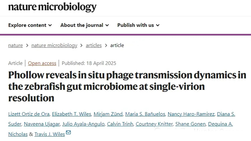
Task: Go to the nature breadcrumb link
Action: click(x=15, y=45)
